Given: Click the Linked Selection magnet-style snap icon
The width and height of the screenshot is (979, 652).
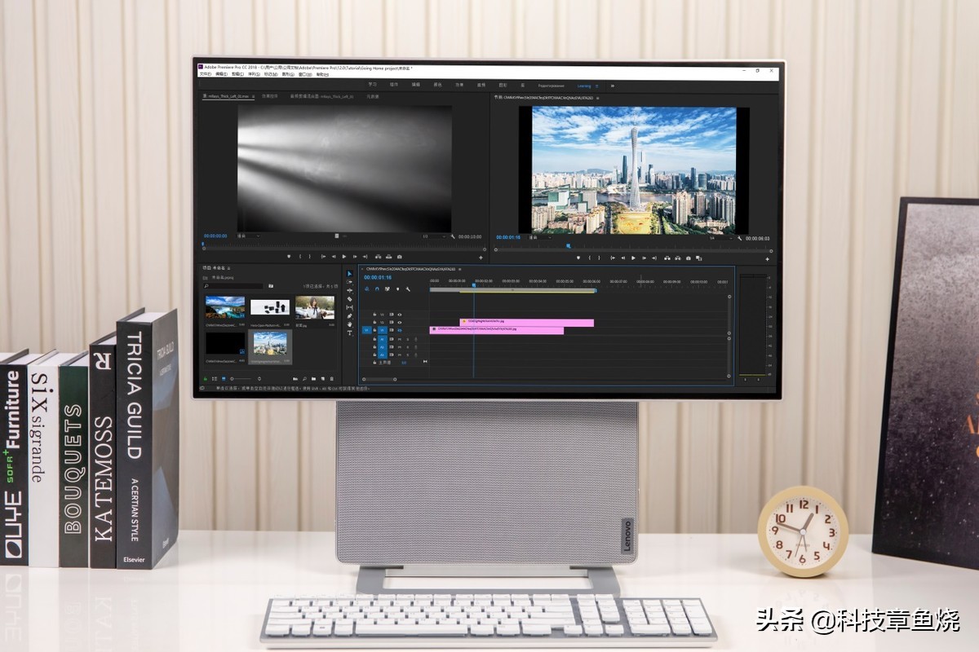Looking at the screenshot, I should point(378,289).
